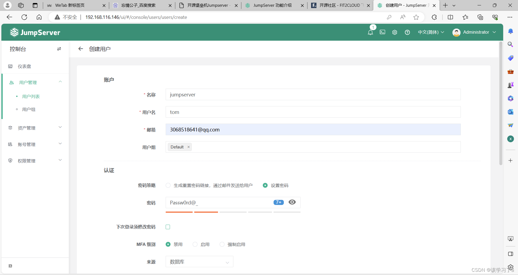Click the 名称 field containing jumpserver

tap(313, 95)
